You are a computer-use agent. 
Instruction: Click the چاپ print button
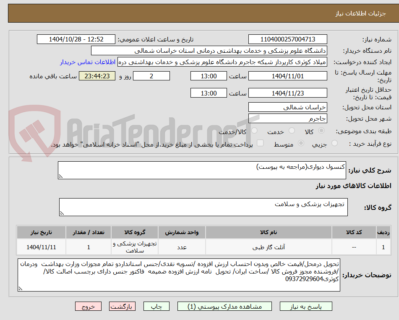(156, 306)
